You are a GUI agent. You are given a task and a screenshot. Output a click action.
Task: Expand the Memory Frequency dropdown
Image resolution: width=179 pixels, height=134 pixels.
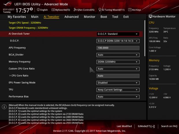point(118,62)
